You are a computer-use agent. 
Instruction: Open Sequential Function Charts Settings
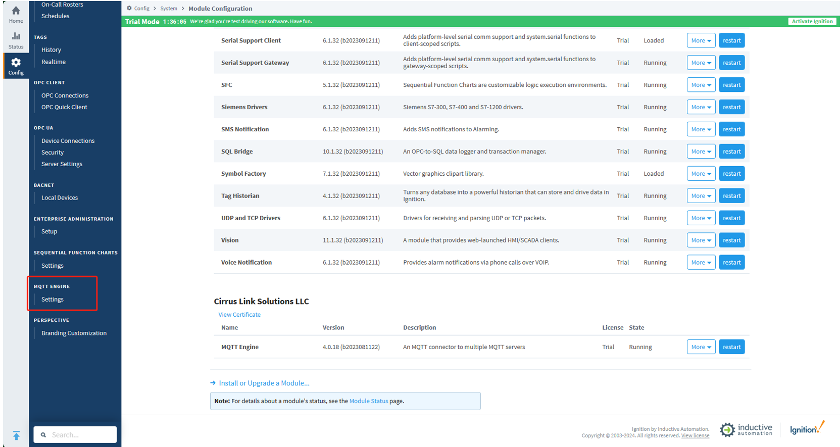point(53,266)
